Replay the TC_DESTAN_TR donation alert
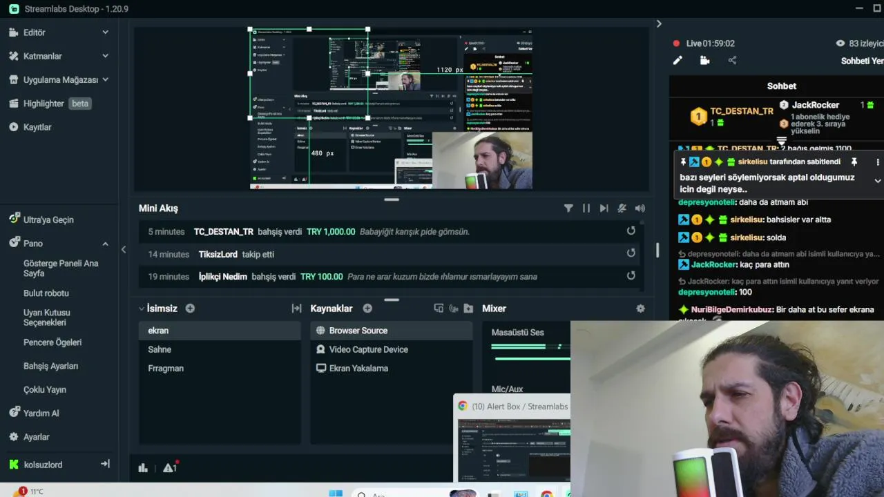884x497 pixels. pyautogui.click(x=631, y=231)
